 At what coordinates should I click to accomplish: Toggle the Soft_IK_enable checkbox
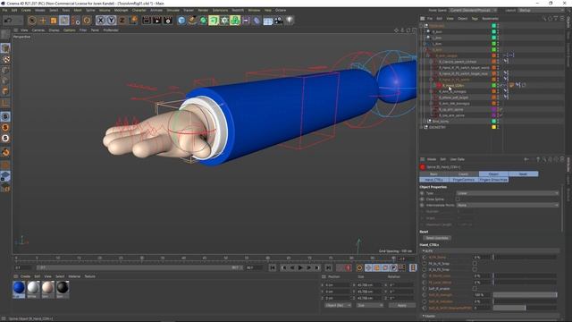click(475, 288)
